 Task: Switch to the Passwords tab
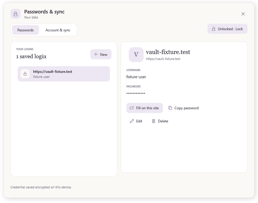click(25, 30)
